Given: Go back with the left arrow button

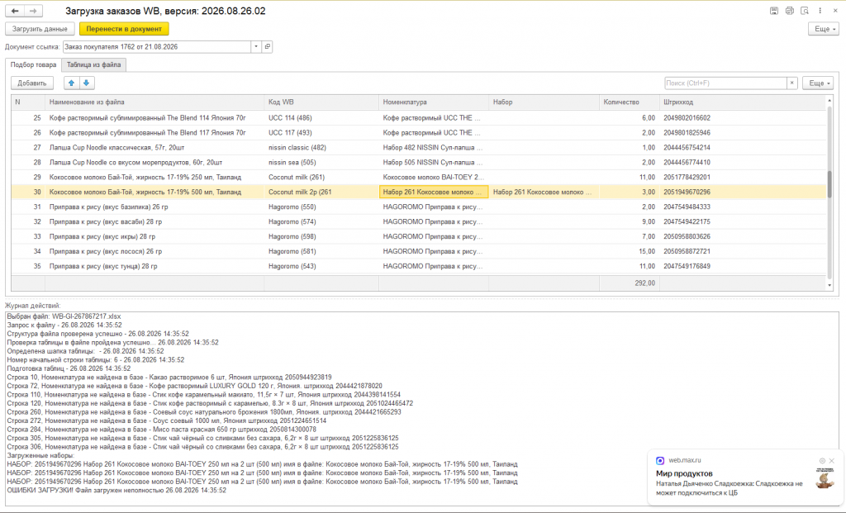Looking at the screenshot, I should [x=15, y=11].
